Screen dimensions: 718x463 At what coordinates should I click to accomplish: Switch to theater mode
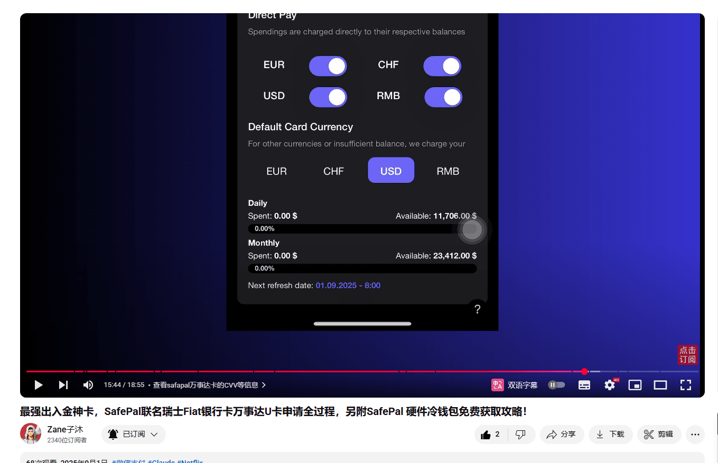(660, 385)
